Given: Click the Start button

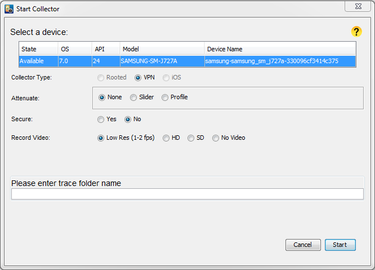Looking at the screenshot, I should [x=340, y=245].
